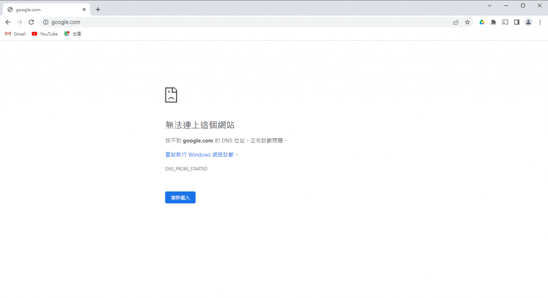This screenshot has height=298, width=548.
Task: Go back to the previous page
Action: [8, 22]
